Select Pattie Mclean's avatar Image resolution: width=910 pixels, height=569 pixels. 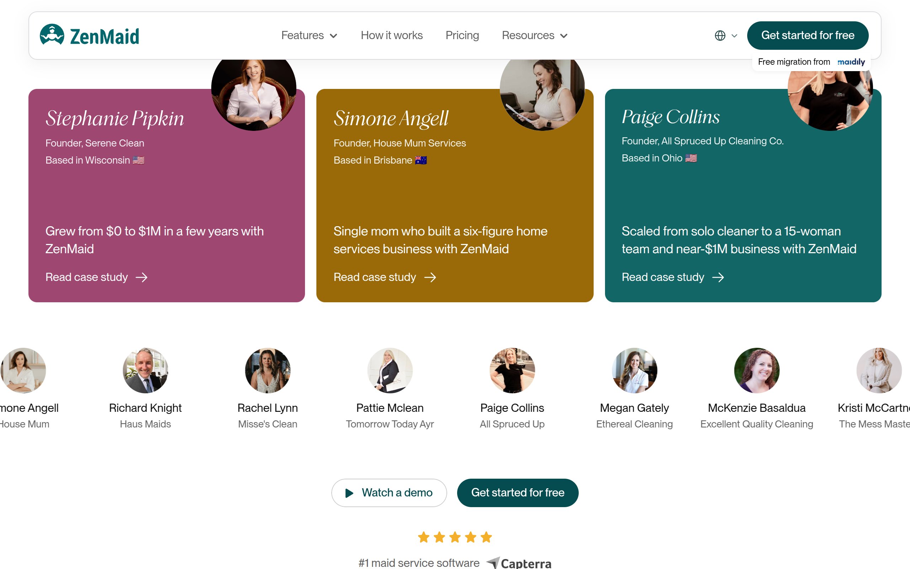[390, 370]
